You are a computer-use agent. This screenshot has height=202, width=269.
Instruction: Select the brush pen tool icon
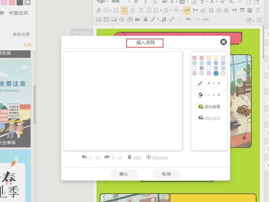click(200, 83)
